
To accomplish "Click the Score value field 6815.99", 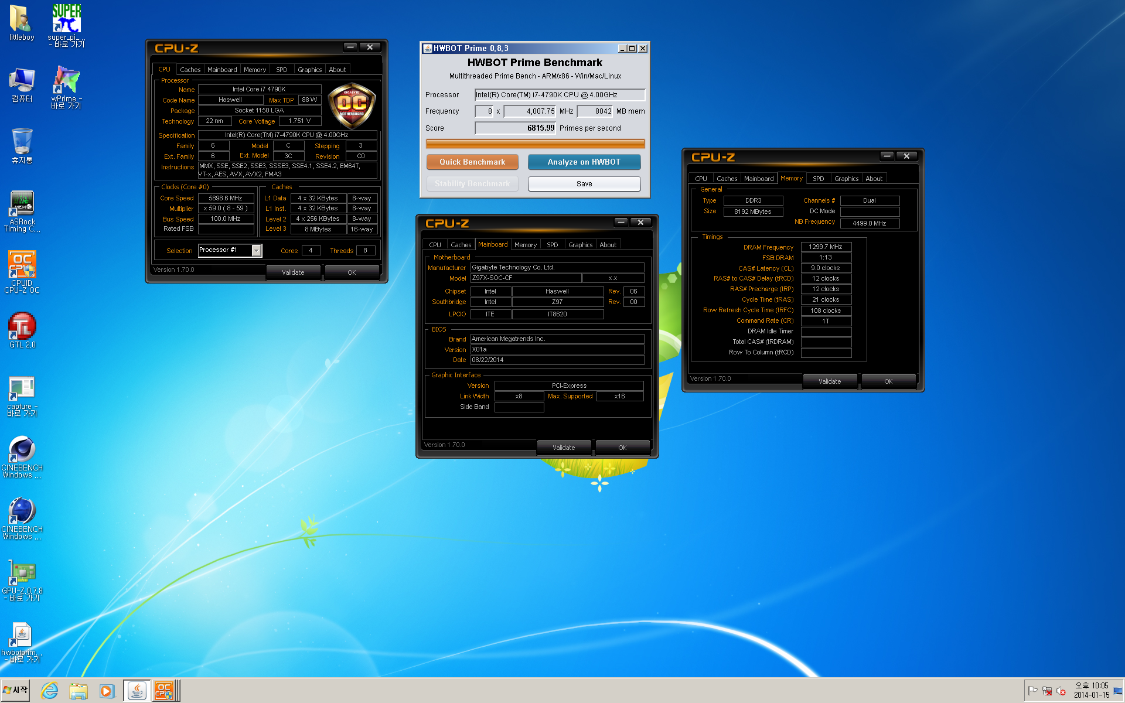I will 515,128.
